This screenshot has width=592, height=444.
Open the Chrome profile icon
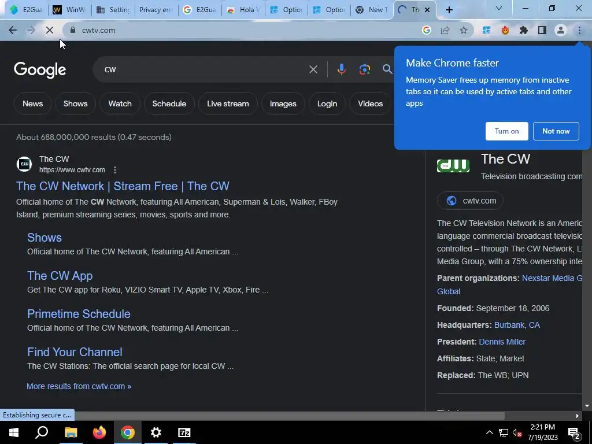561,30
